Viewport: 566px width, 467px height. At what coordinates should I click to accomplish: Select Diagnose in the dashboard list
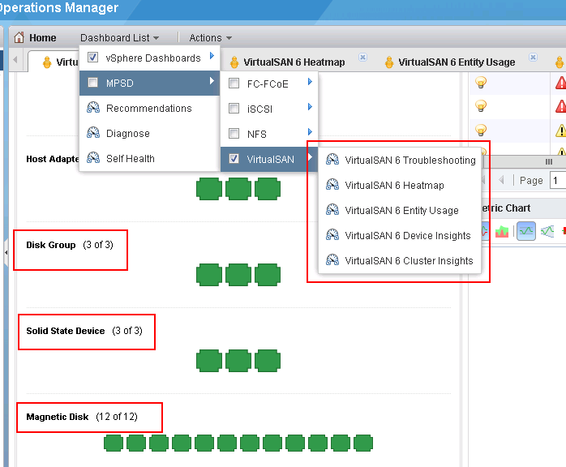point(149,134)
